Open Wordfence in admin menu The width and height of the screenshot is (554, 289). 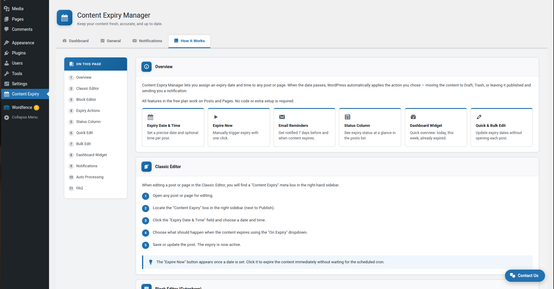25,107
